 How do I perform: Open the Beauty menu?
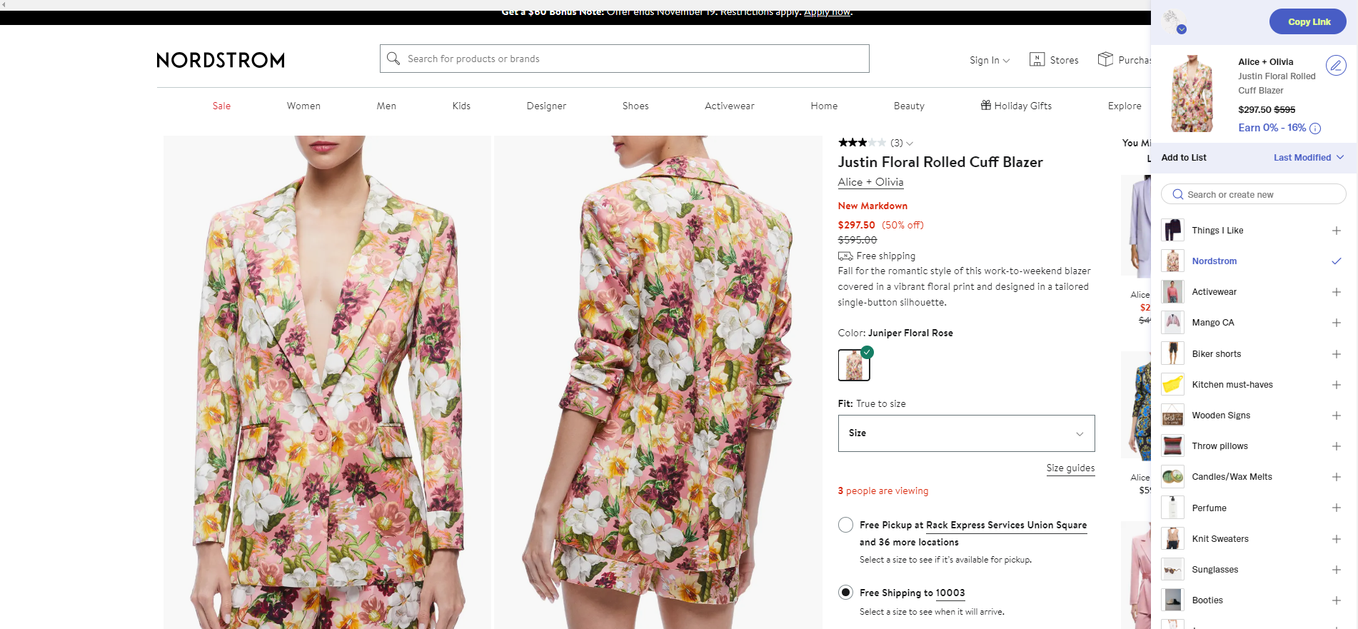[x=909, y=106]
